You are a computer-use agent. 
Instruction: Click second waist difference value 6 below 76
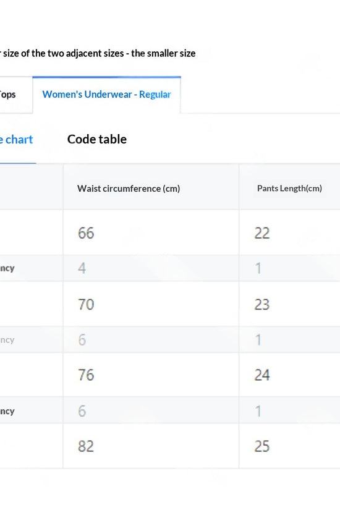pyautogui.click(x=82, y=411)
